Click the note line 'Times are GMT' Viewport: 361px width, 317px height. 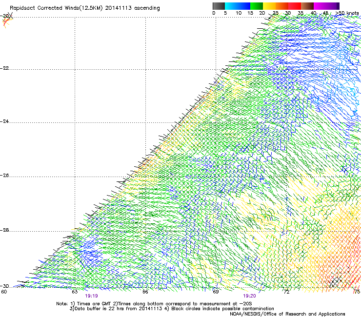point(94,304)
